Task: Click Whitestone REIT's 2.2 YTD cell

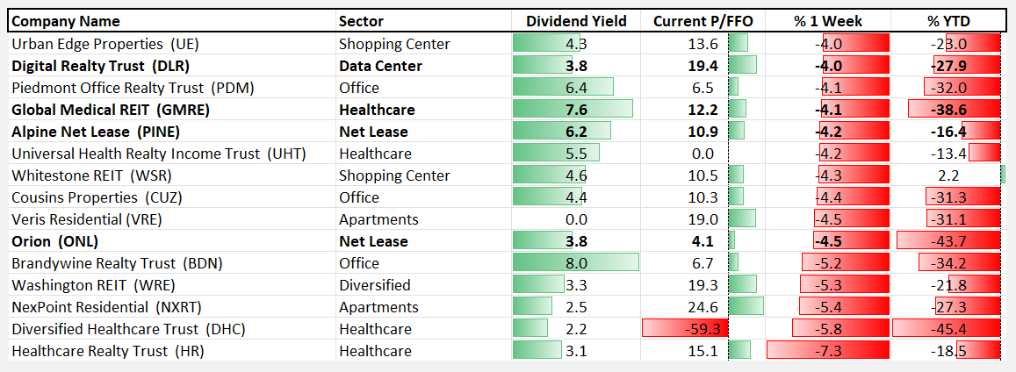Action: [x=948, y=175]
